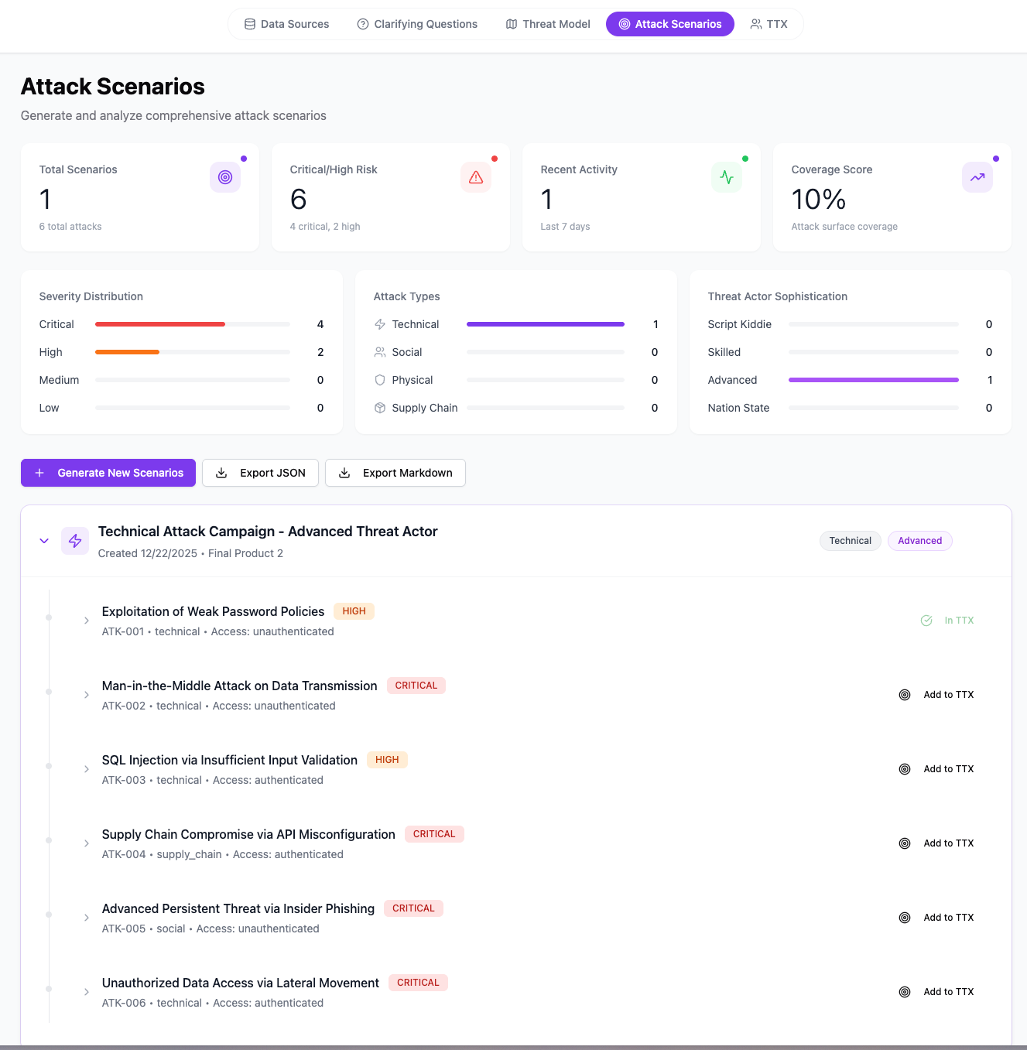Click the Physical shield icon in Attack Types
Image resolution: width=1027 pixels, height=1050 pixels.
(380, 380)
